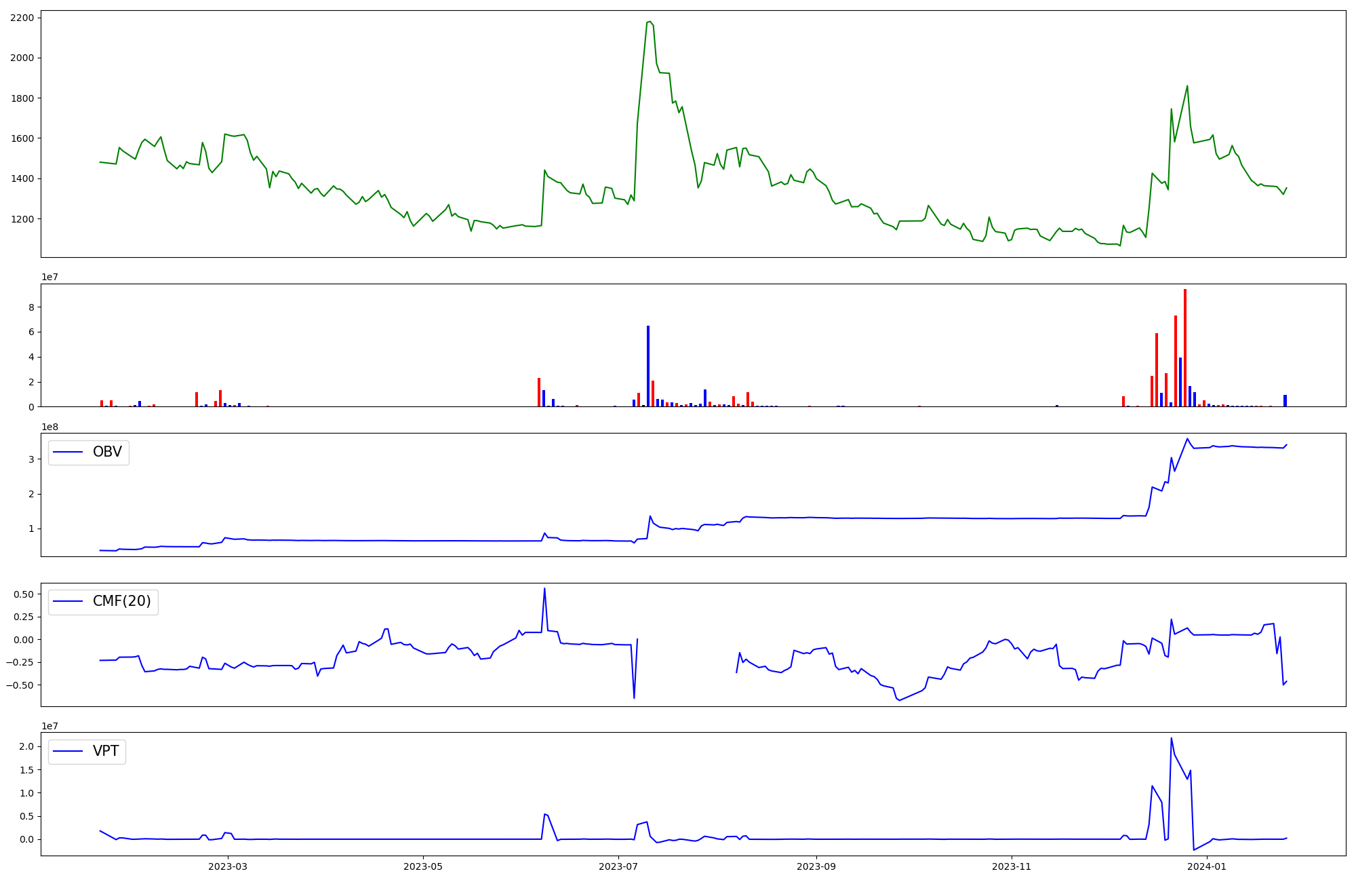Image resolution: width=1356 pixels, height=882 pixels.
Task: Click the CMF peak above 0.50
Action: (x=544, y=589)
